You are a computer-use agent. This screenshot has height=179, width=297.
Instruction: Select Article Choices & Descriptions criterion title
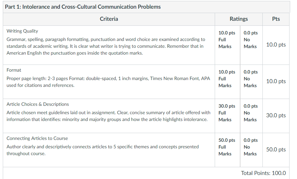tap(38, 104)
